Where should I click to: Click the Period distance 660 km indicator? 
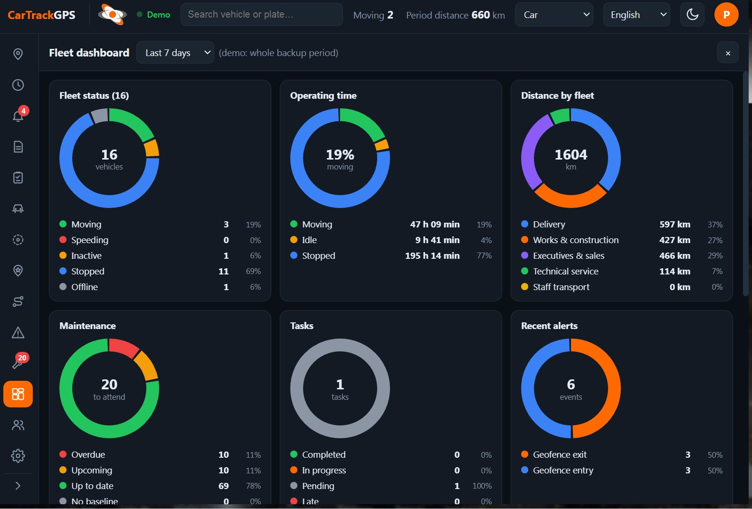(x=456, y=15)
